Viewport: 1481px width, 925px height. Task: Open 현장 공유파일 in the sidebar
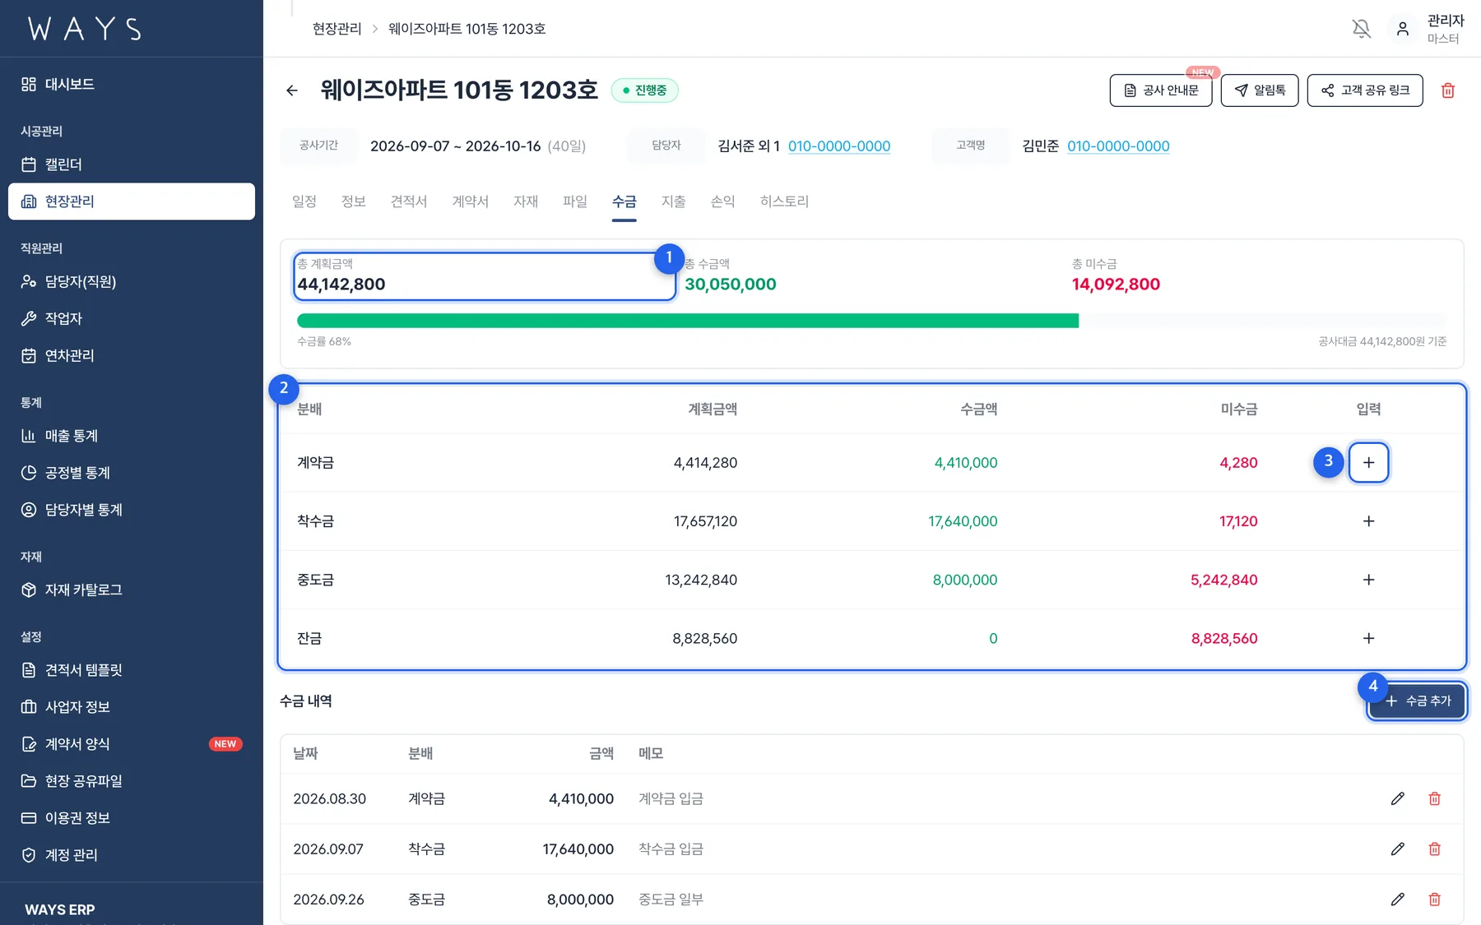(x=132, y=781)
